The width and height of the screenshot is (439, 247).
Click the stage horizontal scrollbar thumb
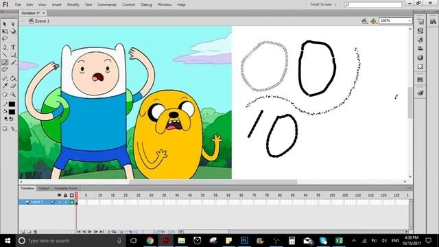point(213,182)
